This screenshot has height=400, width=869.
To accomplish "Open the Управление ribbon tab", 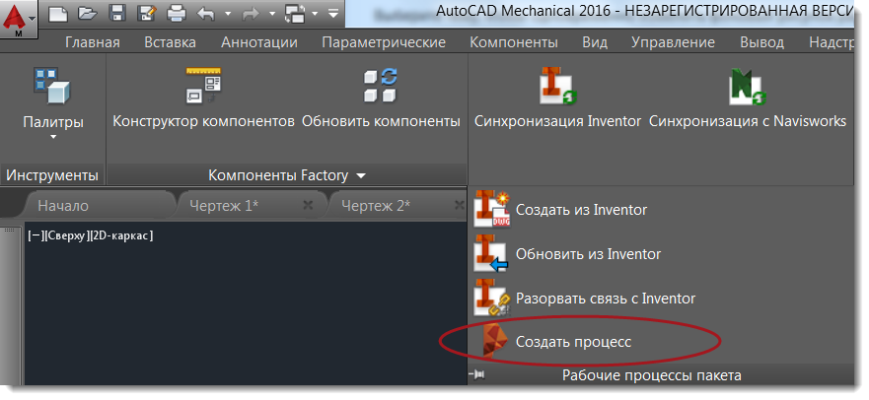I will click(674, 42).
